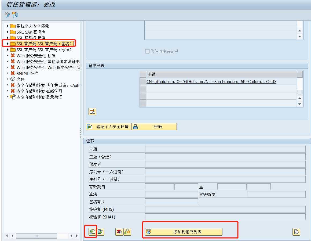The height and width of the screenshot is (241, 311).
Task: Expand the SSL 客户端（匿名）node arrow
Action: click(8, 44)
